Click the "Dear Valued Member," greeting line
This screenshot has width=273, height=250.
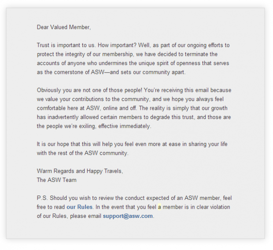[64, 27]
